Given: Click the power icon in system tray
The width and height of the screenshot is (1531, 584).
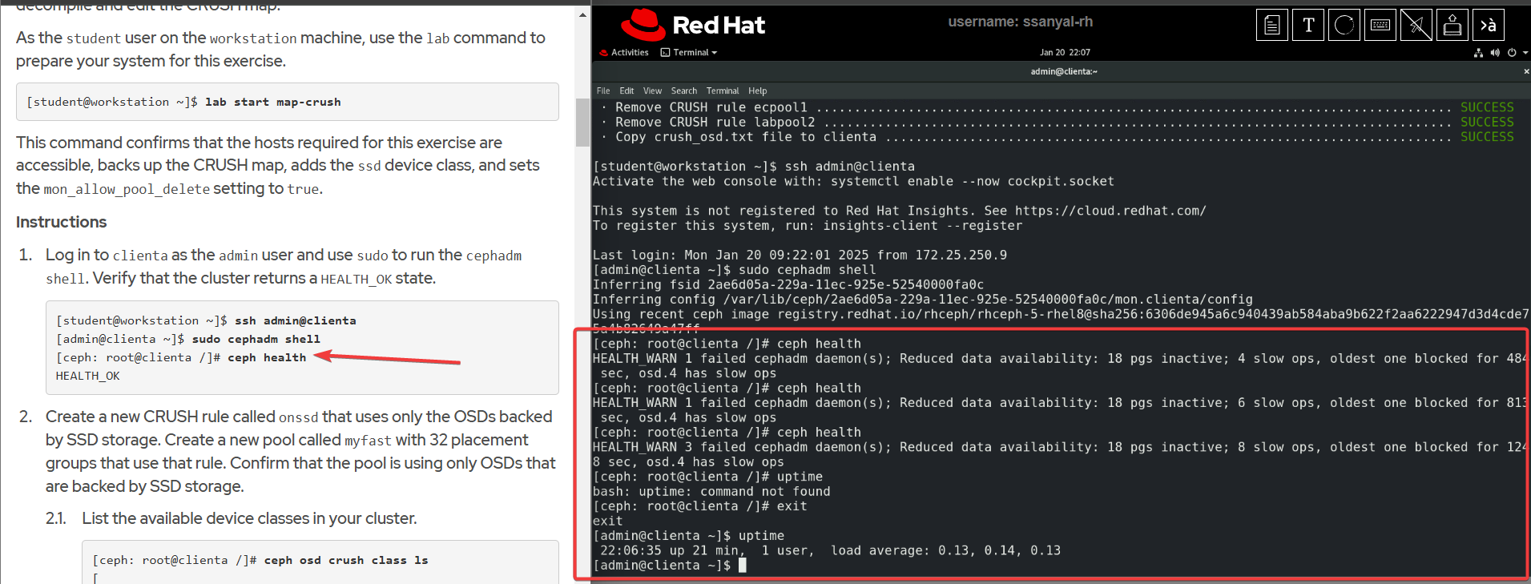Looking at the screenshot, I should point(1512,53).
